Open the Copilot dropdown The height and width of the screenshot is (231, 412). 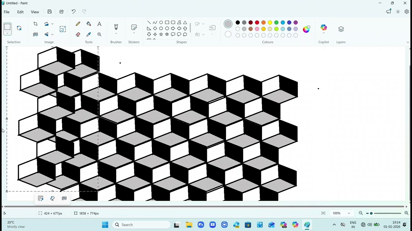pyautogui.click(x=324, y=33)
